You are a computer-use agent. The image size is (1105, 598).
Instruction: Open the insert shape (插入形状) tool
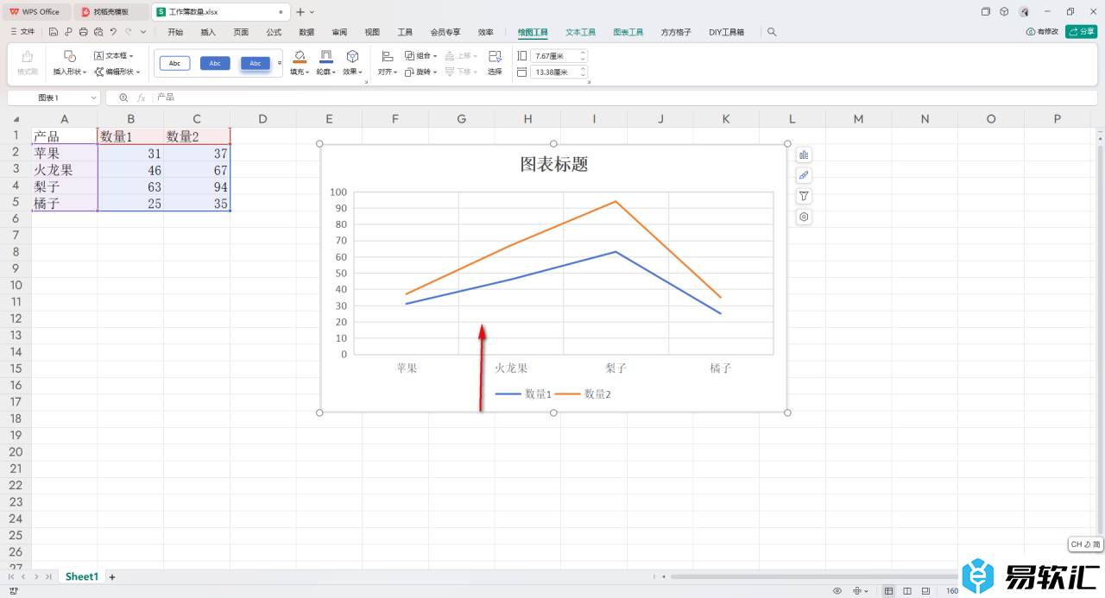tap(70, 62)
